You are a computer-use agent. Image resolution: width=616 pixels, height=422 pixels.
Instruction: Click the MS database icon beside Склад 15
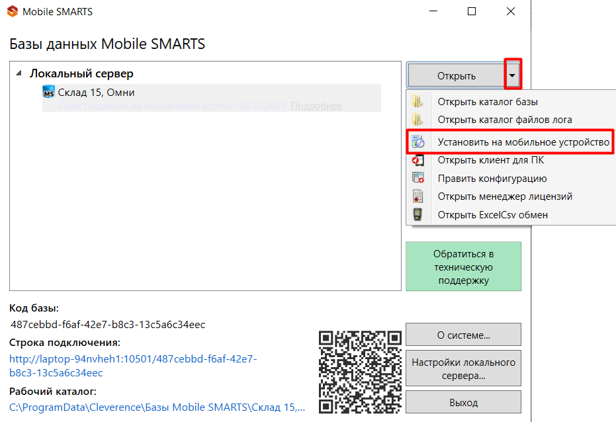(48, 92)
